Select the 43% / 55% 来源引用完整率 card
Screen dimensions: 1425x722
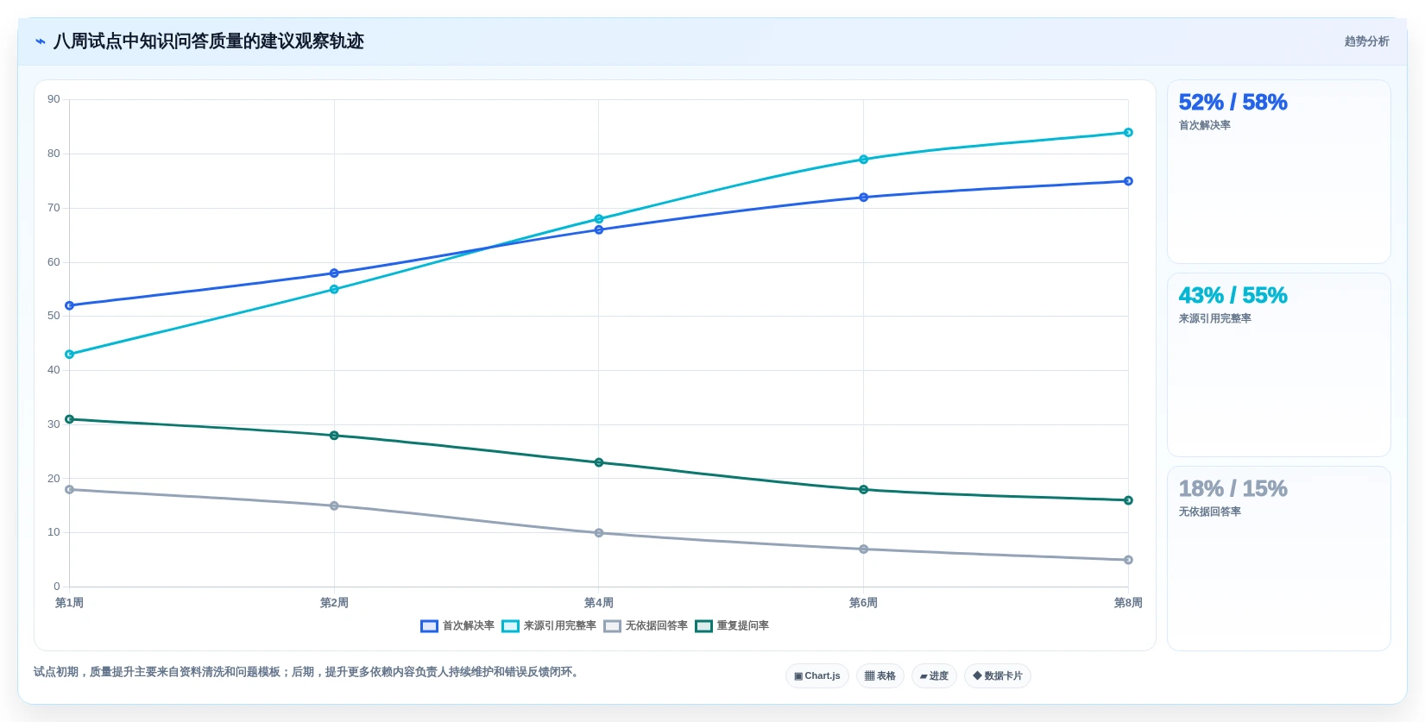[x=1278, y=365]
